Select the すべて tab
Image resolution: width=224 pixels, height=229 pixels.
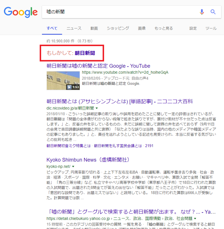coord(52,28)
